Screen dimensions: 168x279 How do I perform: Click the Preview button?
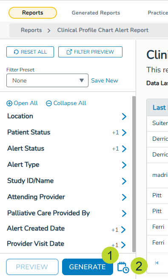[32, 267]
